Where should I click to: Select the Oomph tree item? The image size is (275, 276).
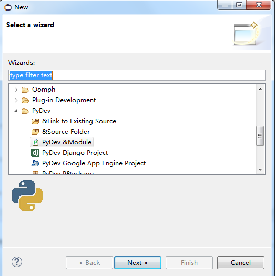point(44,90)
